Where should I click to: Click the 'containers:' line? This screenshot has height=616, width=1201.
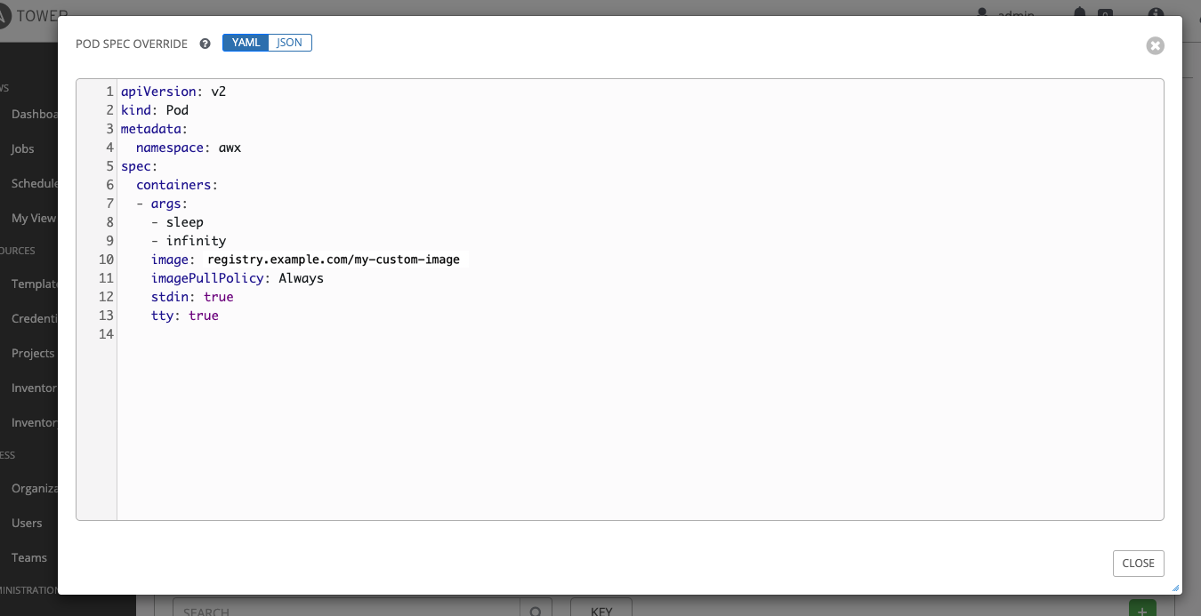(177, 185)
